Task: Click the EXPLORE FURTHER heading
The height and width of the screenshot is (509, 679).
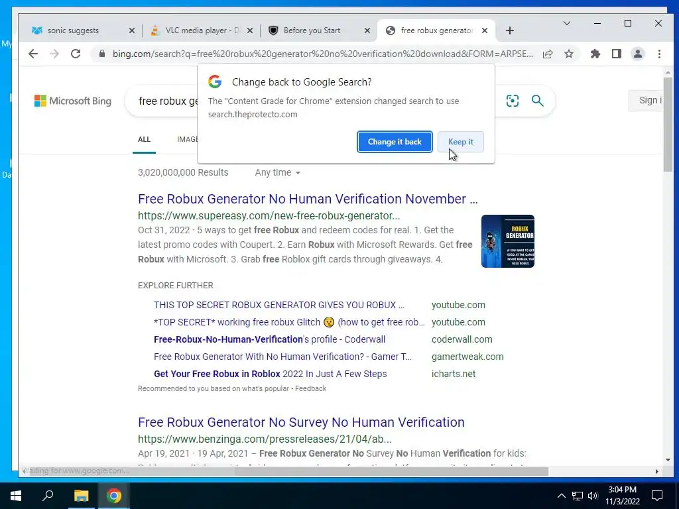Action: click(175, 286)
